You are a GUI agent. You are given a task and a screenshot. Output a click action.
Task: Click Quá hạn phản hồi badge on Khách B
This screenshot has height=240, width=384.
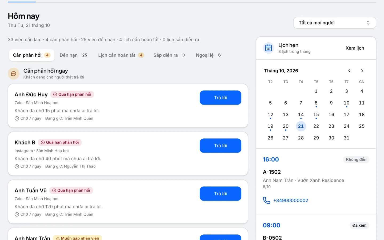pos(60,142)
